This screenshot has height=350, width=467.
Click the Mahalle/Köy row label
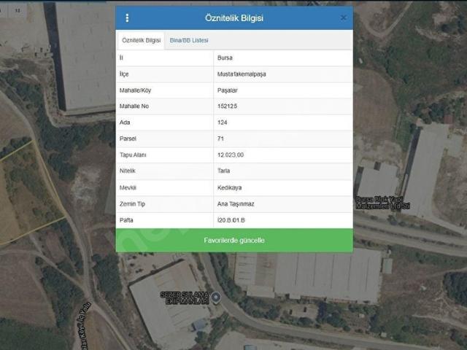click(135, 90)
